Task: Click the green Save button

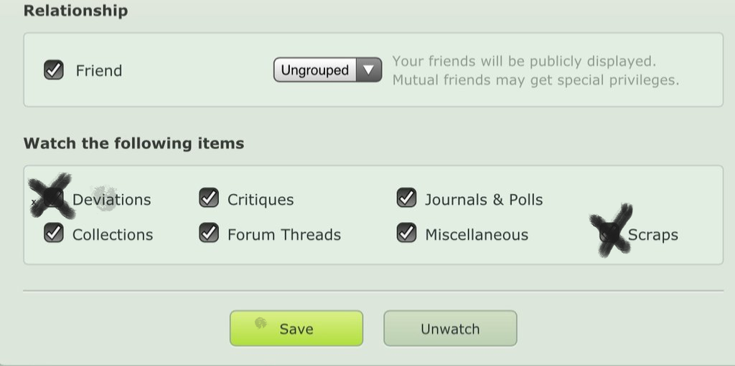Action: pyautogui.click(x=296, y=329)
